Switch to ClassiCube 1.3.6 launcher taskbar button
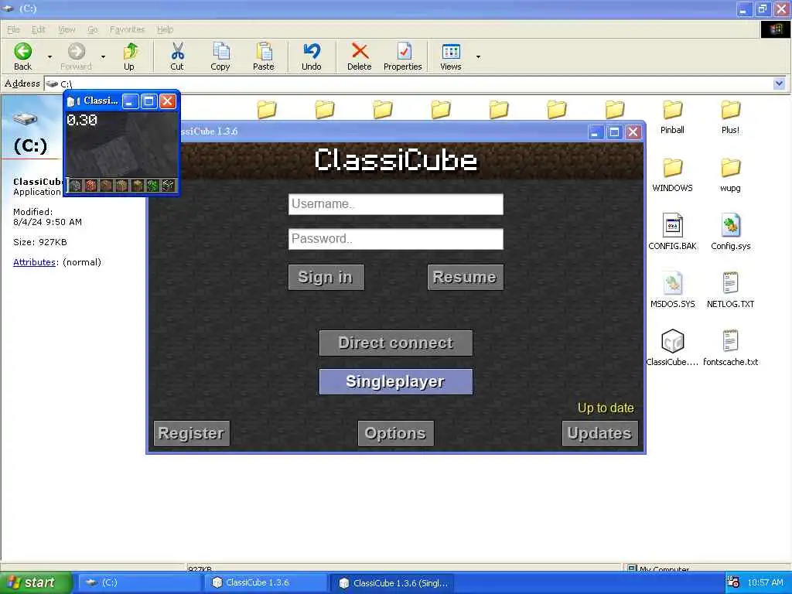The height and width of the screenshot is (594, 792). 266,582
